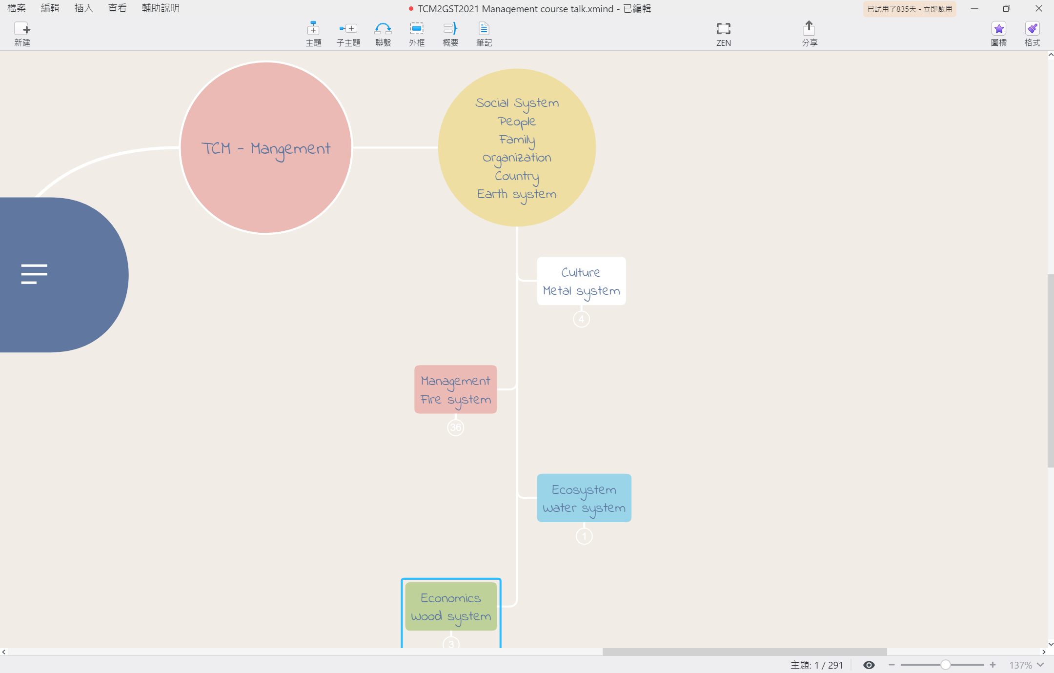Click the scroll down arrow
Screen dimensions: 1054x673
[1051, 644]
